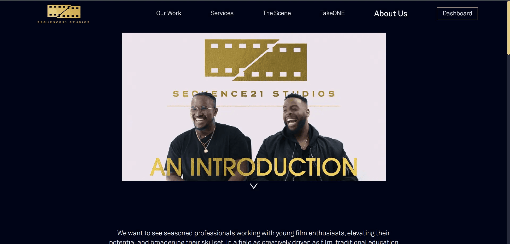This screenshot has height=244, width=510.
Task: Click the large film-strip logo inside the video
Action: [x=256, y=60]
